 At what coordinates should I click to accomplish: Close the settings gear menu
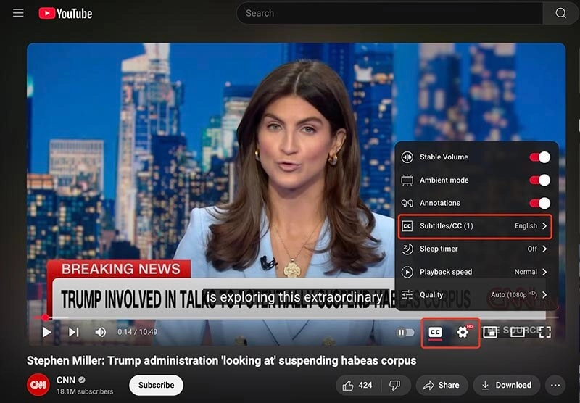tap(463, 332)
